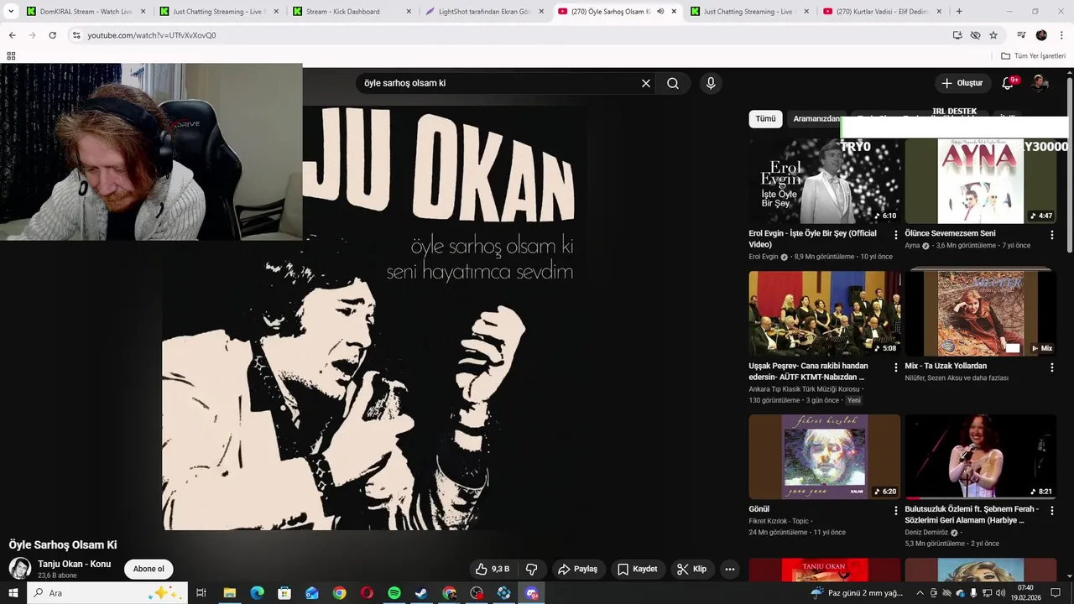This screenshot has width=1074, height=604.
Task: Open Tanju Okan - Konu channel link
Action: click(74, 564)
